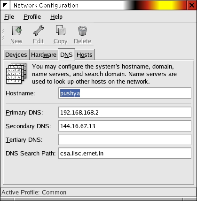The height and width of the screenshot is (201, 197).
Task: Click the empty Tertiary DNS field
Action: coord(125,139)
